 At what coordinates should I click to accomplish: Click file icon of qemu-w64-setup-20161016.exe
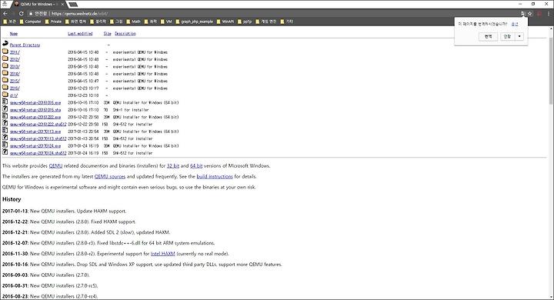coord(5,102)
